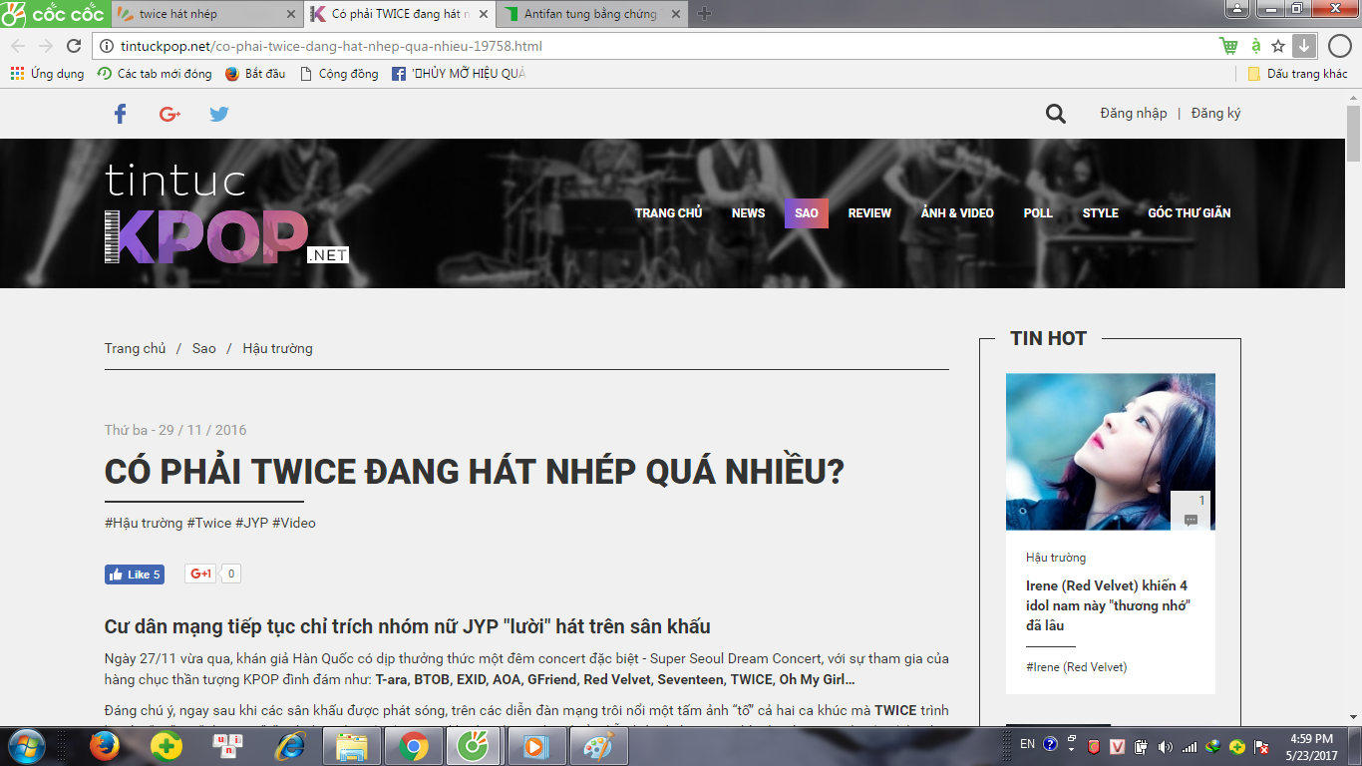Image resolution: width=1362 pixels, height=766 pixels.
Task: Switch to 'Antifan tung bằng chứng' tab
Action: [590, 14]
